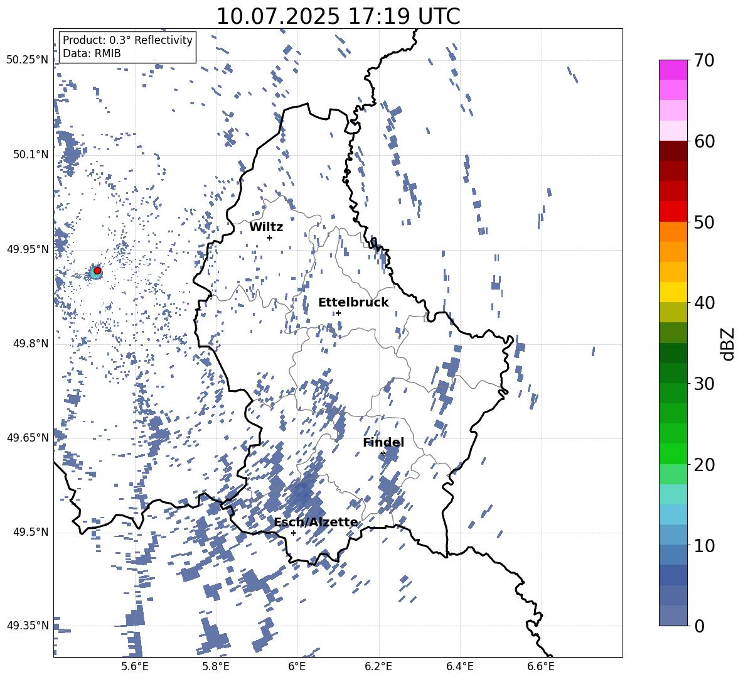Image resolution: width=743 pixels, height=679 pixels.
Task: Click the Esch/Alzette location cross marker
Action: pyautogui.click(x=293, y=533)
